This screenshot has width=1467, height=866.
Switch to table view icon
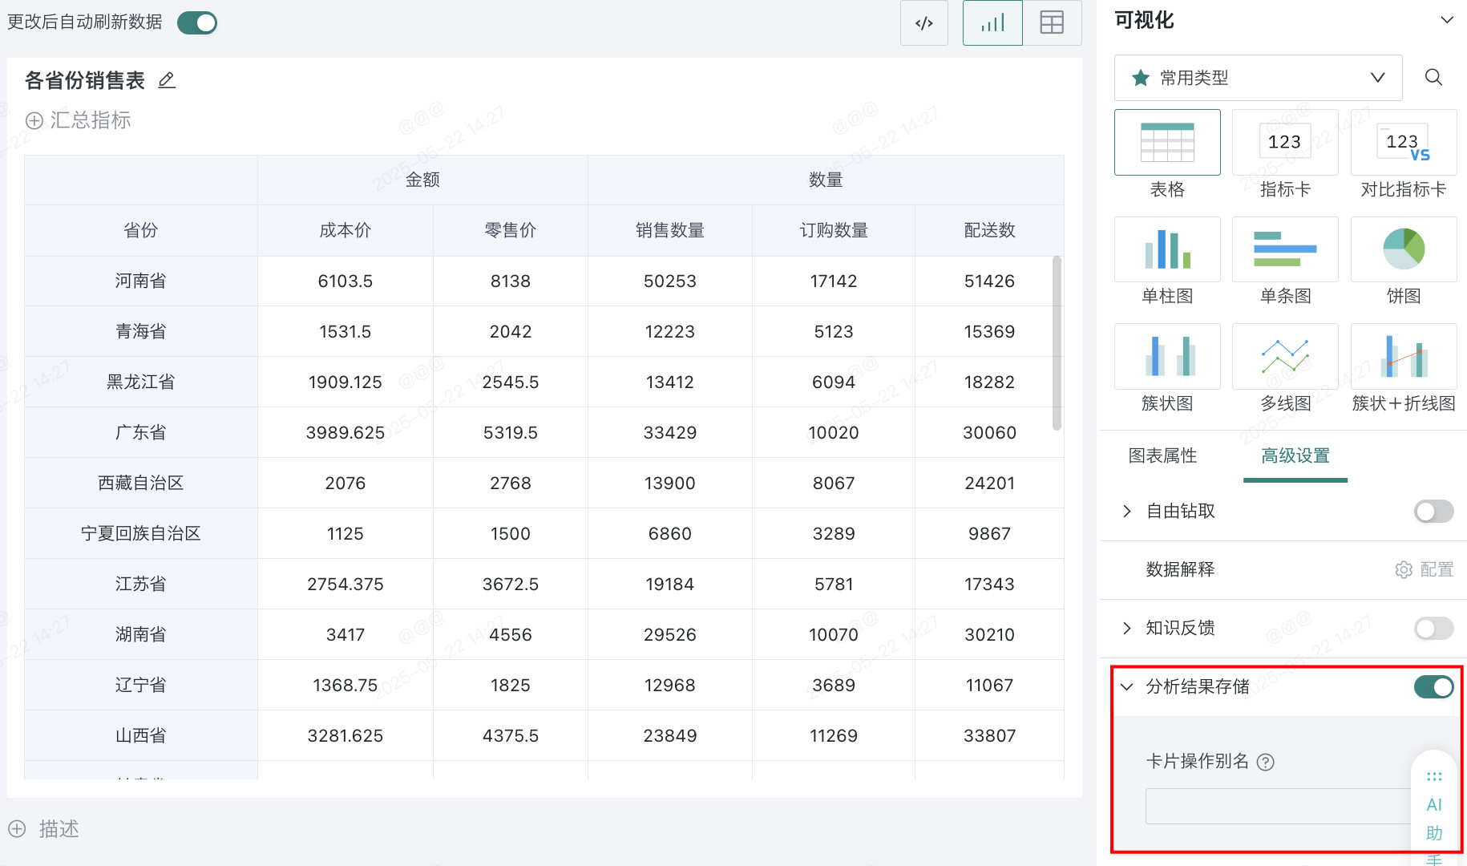pyautogui.click(x=1052, y=23)
